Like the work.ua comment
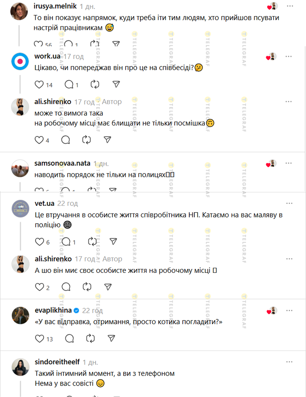The width and height of the screenshot is (306, 397). click(x=39, y=84)
